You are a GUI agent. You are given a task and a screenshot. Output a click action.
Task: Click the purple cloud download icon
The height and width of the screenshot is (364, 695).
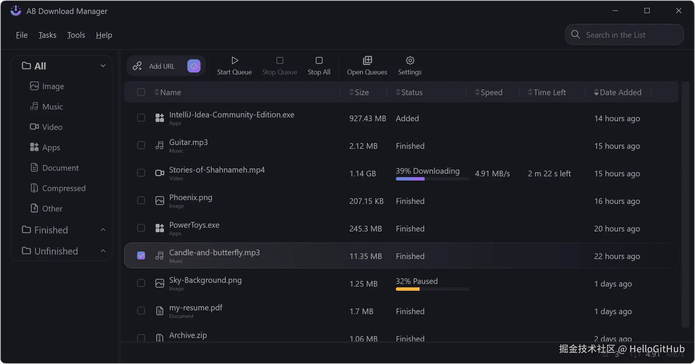click(194, 66)
